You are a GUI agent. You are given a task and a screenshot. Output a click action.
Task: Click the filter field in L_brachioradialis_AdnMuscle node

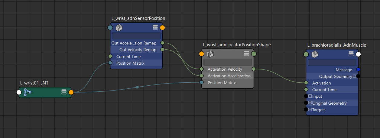tap(332, 63)
